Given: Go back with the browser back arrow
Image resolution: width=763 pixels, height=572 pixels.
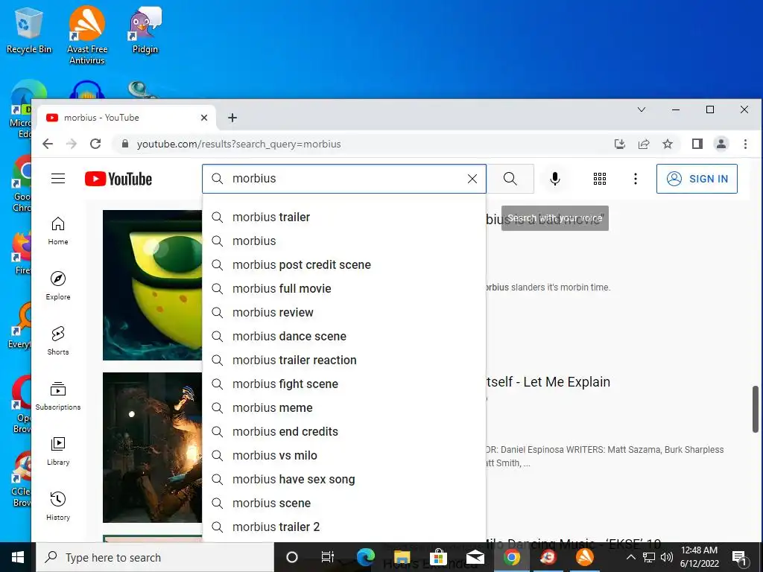Looking at the screenshot, I should coord(48,144).
